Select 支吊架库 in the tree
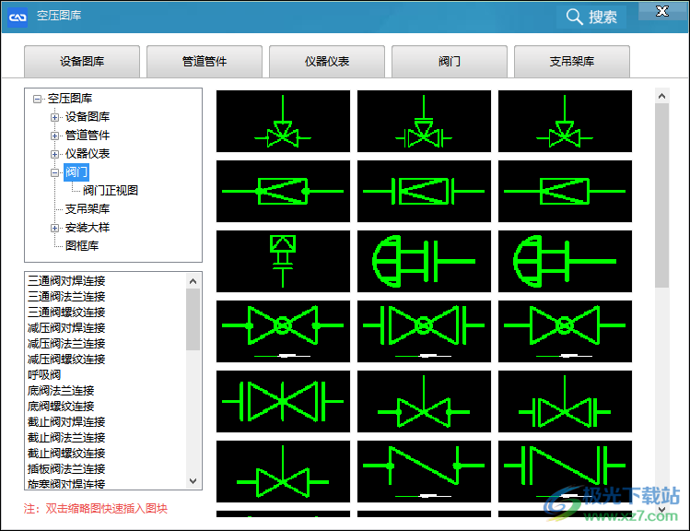 88,209
